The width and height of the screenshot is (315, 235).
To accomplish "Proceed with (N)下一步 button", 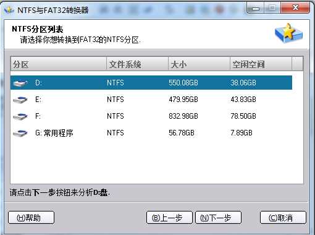I will tap(218, 218).
